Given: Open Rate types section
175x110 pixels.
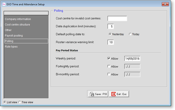Looking at the screenshot, I should [11, 47].
